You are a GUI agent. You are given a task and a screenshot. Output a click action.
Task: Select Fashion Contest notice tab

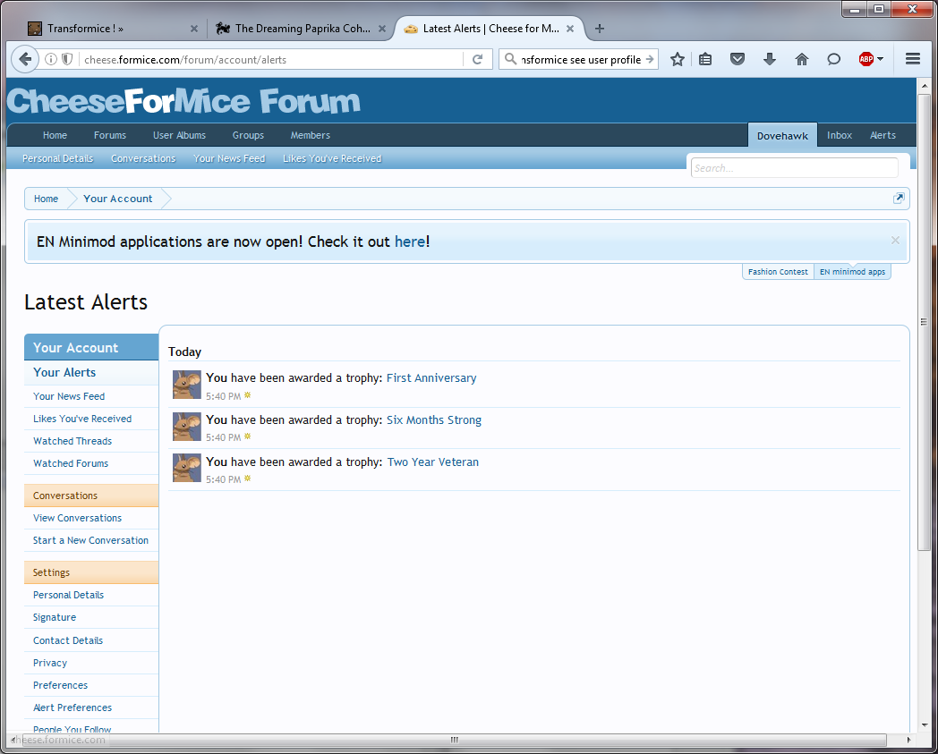(x=778, y=272)
